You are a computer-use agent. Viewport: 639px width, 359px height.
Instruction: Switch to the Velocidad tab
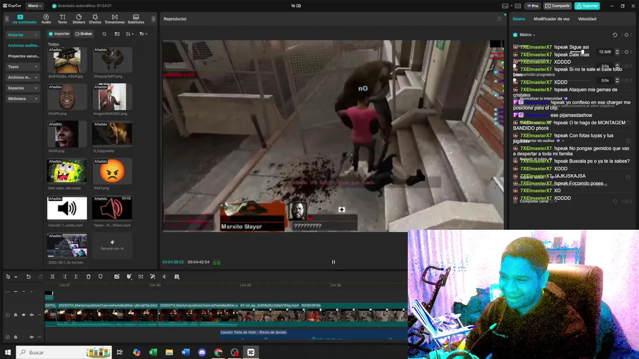click(587, 19)
